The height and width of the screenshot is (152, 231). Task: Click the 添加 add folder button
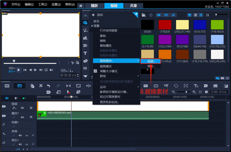tap(97, 15)
